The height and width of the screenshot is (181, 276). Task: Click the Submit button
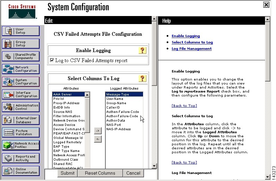pos(67,173)
